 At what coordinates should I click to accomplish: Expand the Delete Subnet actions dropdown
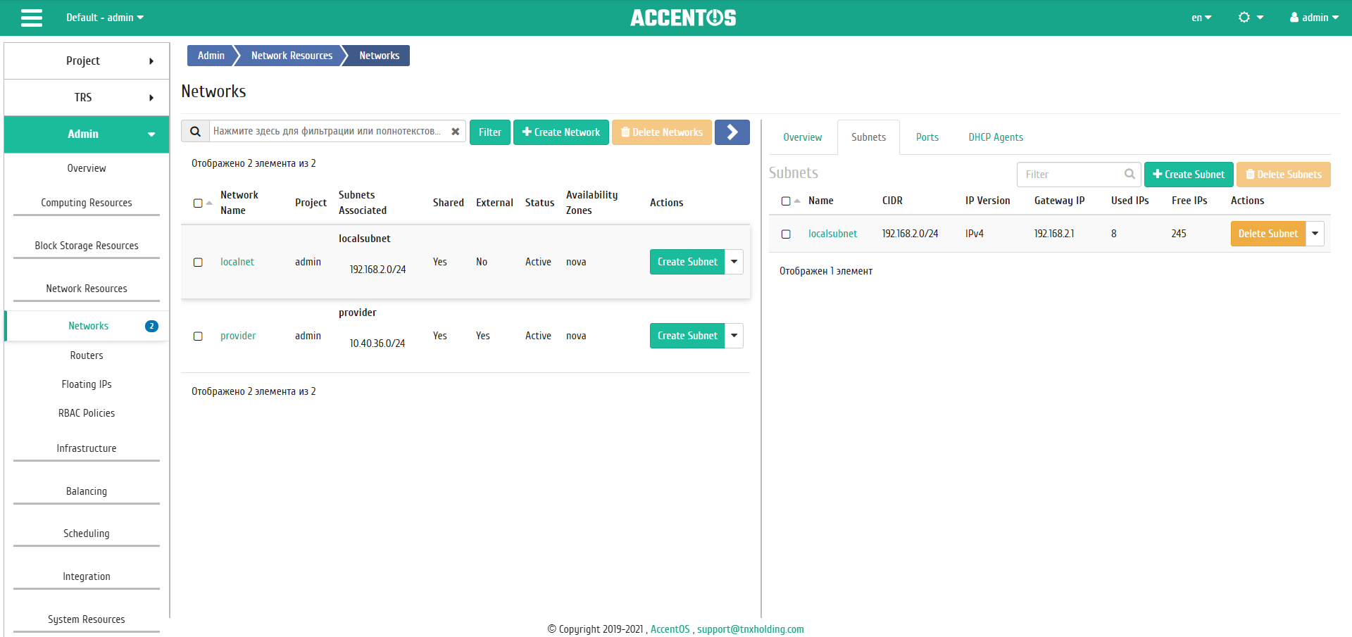pos(1315,234)
